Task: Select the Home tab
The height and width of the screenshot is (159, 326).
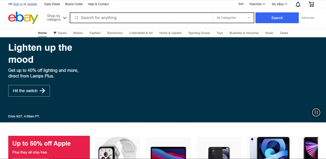Action: (x=42, y=33)
